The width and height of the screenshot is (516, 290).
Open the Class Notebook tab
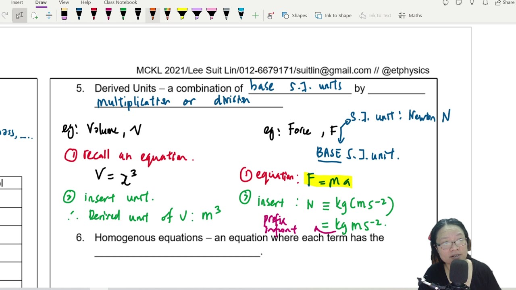pos(121,2)
